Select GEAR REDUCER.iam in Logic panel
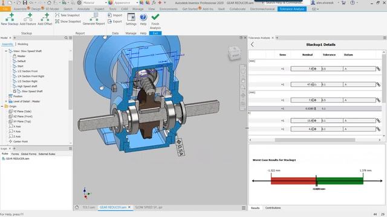Screen dimensions: 387x217 (x=18, y=159)
